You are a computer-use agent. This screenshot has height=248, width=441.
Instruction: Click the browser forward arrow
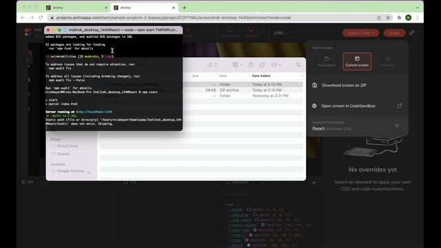pos(32,18)
